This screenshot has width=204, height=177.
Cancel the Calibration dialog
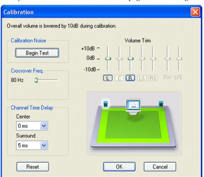pos(160,167)
